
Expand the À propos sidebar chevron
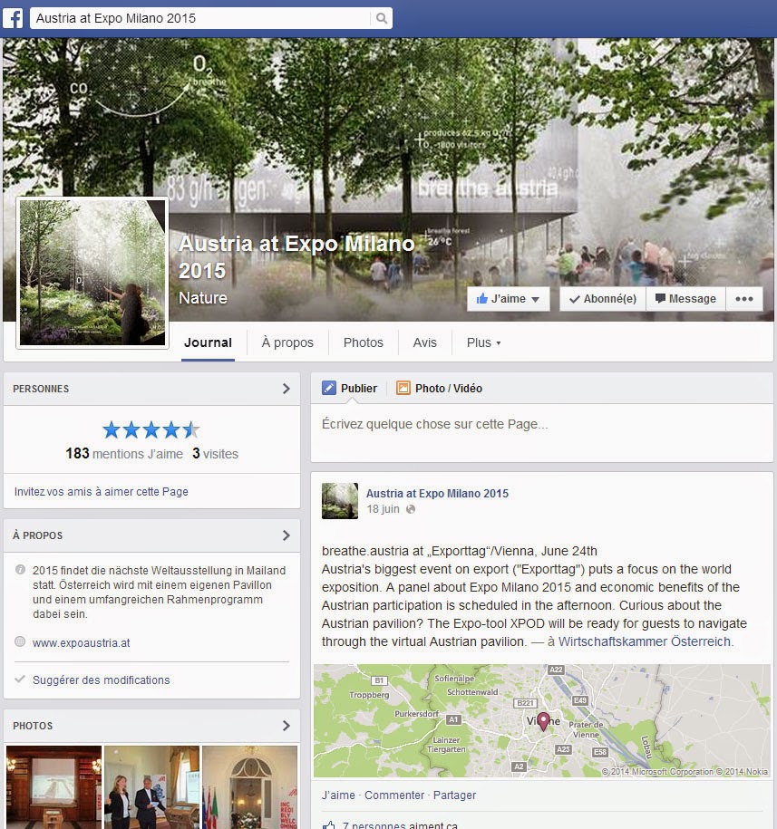287,535
